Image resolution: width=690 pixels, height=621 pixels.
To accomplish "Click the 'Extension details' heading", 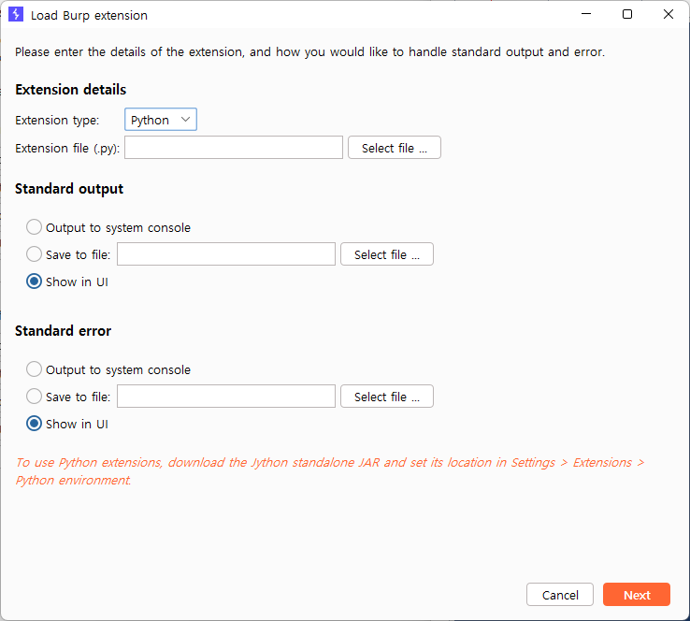I will point(71,90).
